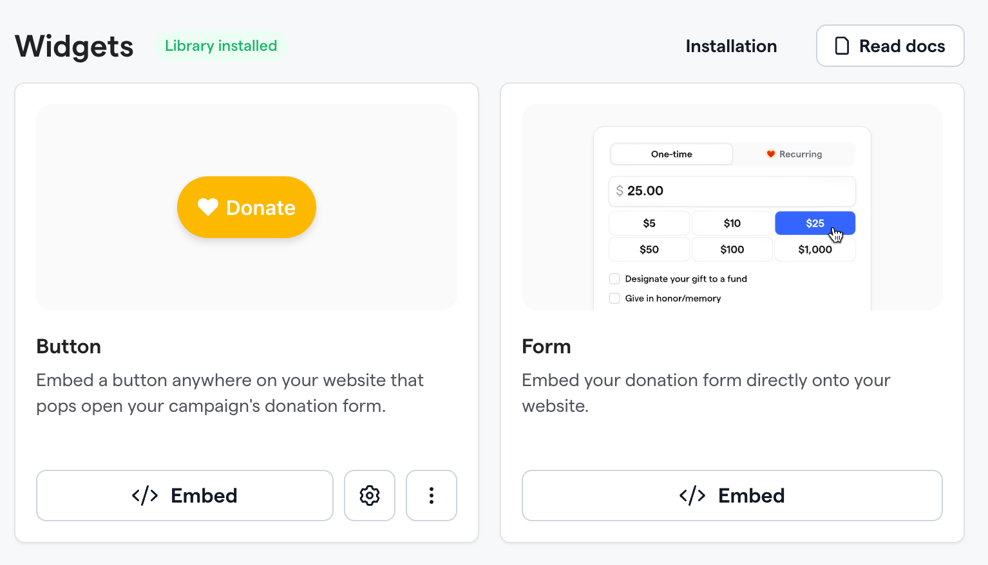Check Give in honor/memory box

coord(614,299)
